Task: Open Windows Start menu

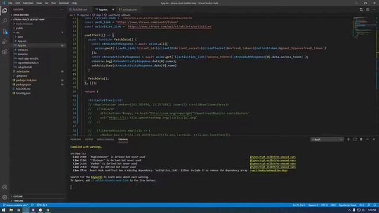Action: coord(4,210)
